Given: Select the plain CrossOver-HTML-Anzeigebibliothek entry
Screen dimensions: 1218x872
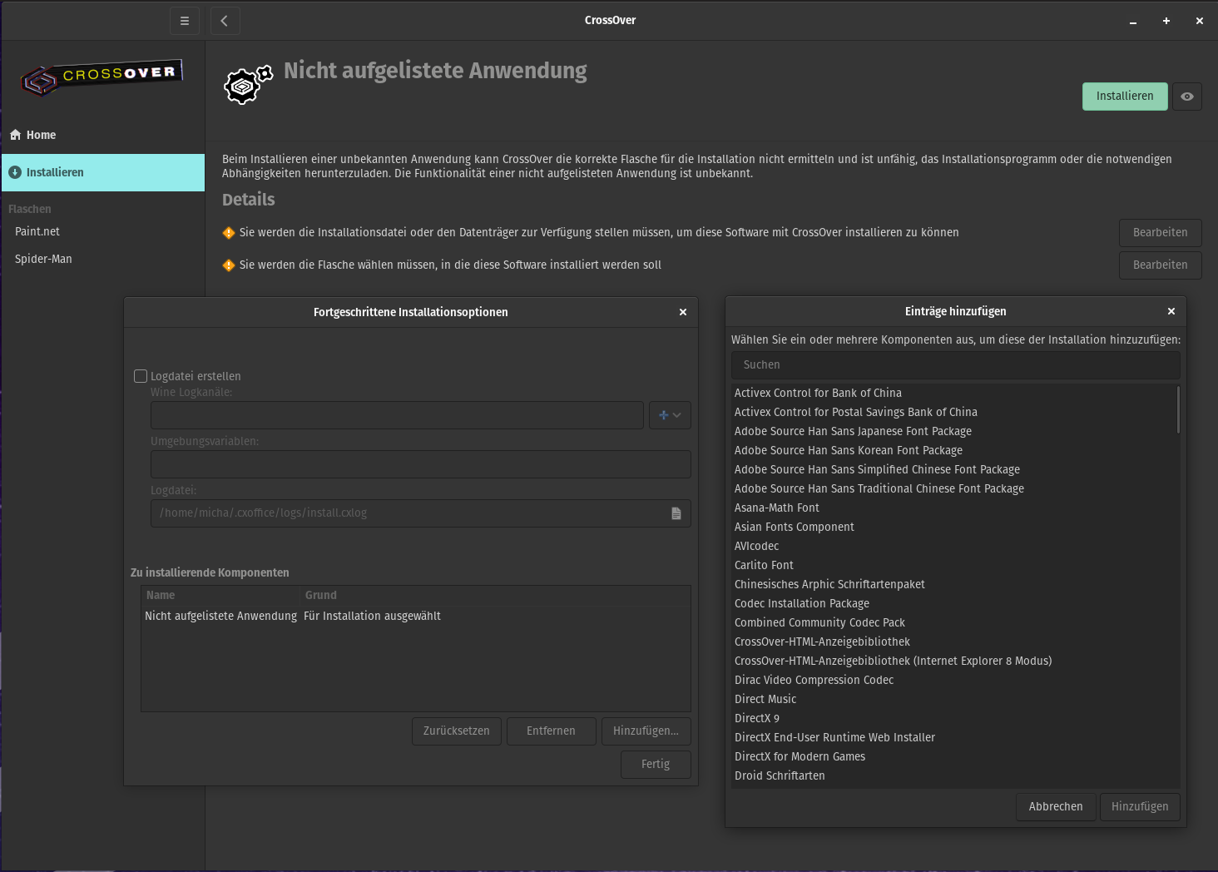Looking at the screenshot, I should pos(953,642).
